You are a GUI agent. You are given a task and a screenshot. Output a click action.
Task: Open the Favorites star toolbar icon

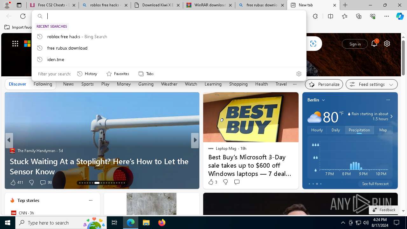coord(345,16)
